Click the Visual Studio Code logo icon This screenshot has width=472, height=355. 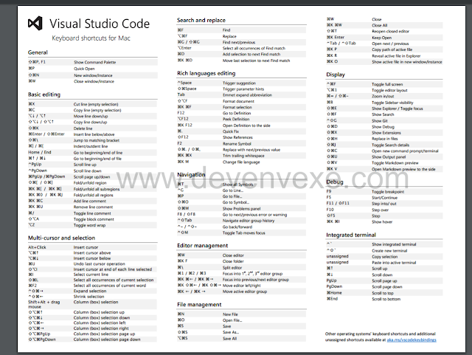35,23
